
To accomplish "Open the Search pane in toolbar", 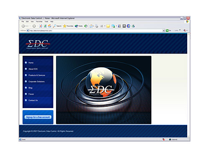I will click(57, 26).
